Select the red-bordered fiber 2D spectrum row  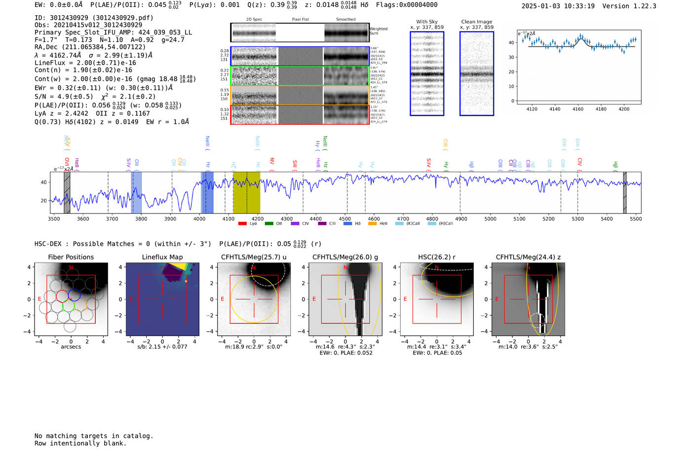click(300, 114)
